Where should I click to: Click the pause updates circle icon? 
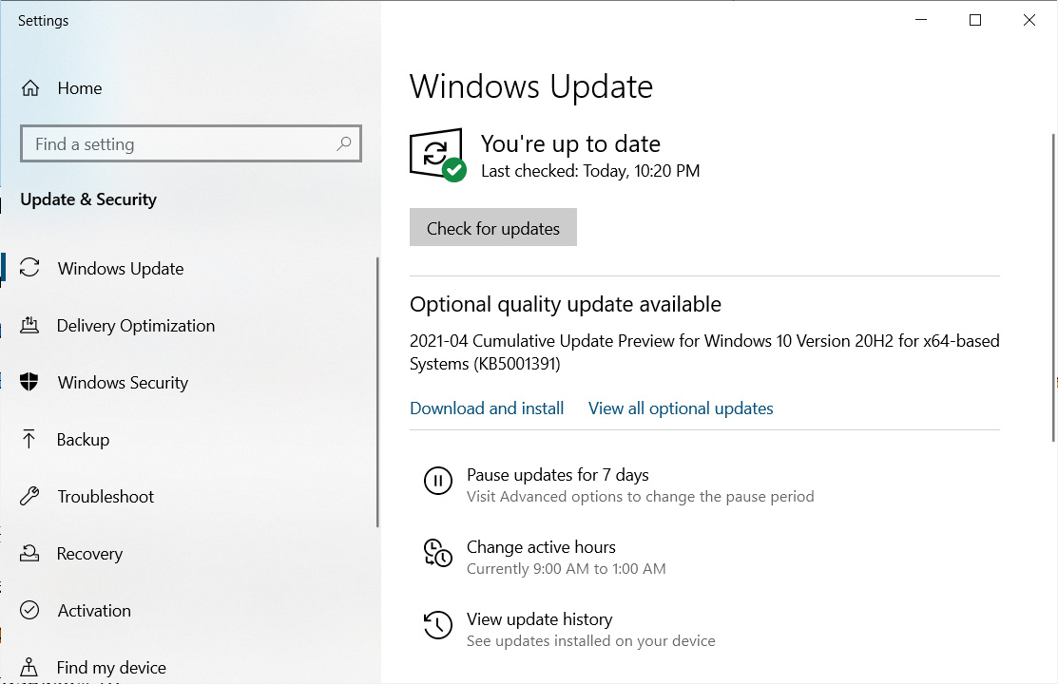438,481
